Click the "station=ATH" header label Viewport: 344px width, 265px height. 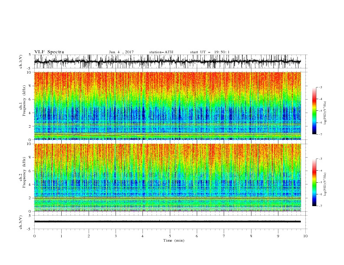pos(161,52)
